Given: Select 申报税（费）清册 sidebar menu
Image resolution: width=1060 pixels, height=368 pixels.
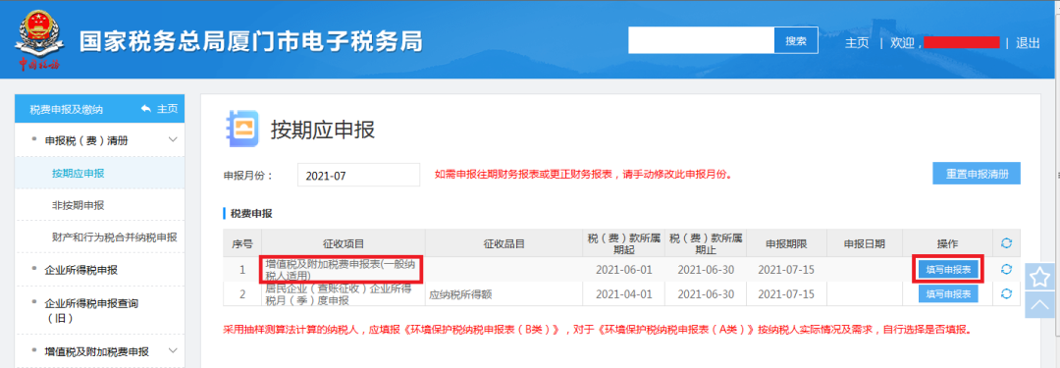Looking at the screenshot, I should point(85,140).
